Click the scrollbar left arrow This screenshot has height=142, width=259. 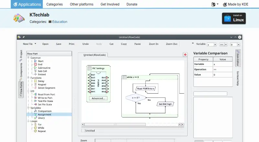point(83,124)
